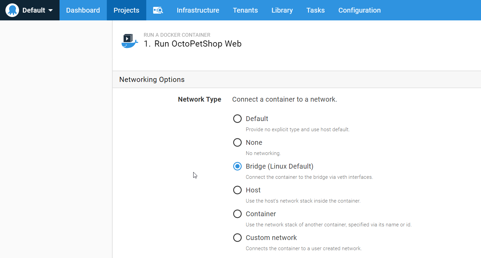Select the Bridge (Linux Default) radio option
The height and width of the screenshot is (258, 481).
coord(237,166)
